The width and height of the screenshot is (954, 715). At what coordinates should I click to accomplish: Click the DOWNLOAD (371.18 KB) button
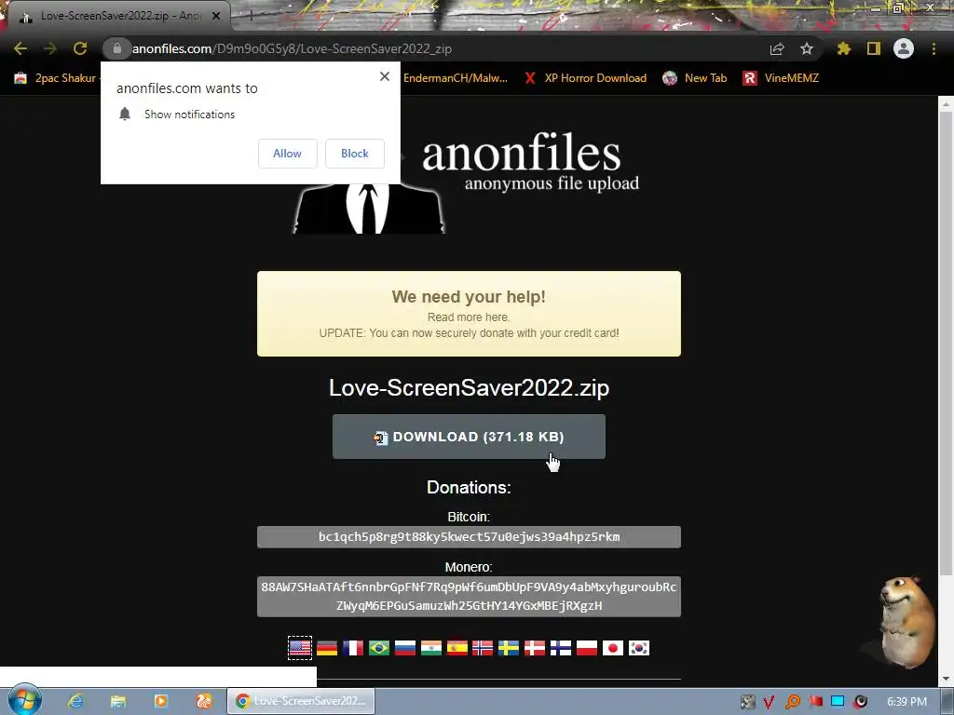(x=469, y=437)
